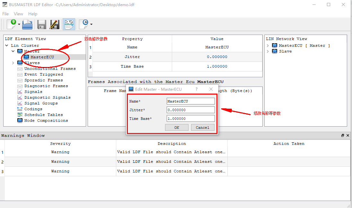Viewport: 352px width, 208px height.
Task: Open the File menu
Action: coord(5,14)
